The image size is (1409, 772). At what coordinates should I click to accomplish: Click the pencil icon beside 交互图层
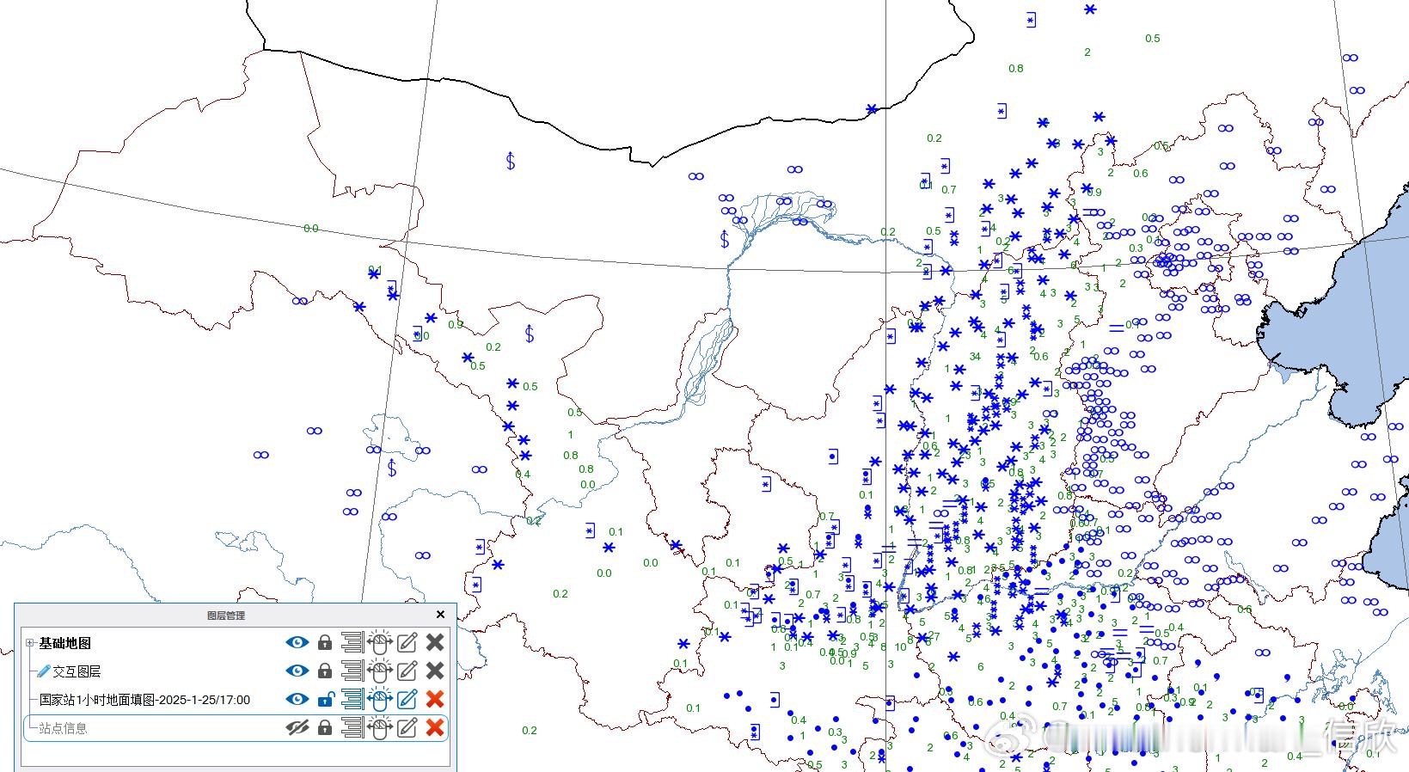(44, 671)
